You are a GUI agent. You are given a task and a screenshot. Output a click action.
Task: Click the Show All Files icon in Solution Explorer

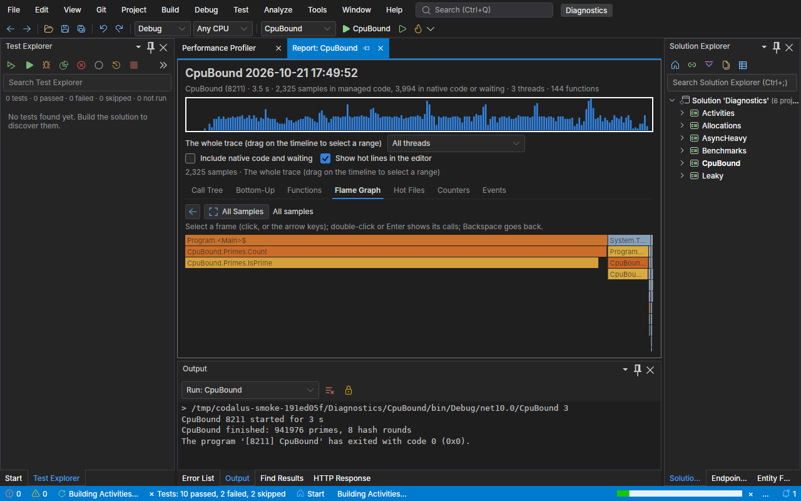click(726, 65)
